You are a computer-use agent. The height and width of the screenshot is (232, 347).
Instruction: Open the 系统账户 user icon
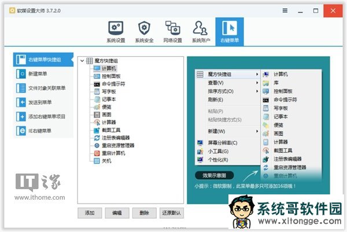201,32
